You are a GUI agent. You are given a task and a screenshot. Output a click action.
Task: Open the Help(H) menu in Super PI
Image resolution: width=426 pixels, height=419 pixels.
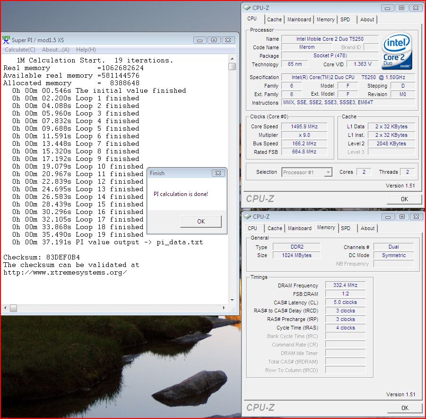pyautogui.click(x=86, y=50)
